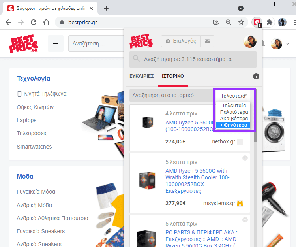Viewport: 296px width, 247px height.
Task: Click the address bar URL bestprice.gr
Action: pyautogui.click(x=83, y=22)
